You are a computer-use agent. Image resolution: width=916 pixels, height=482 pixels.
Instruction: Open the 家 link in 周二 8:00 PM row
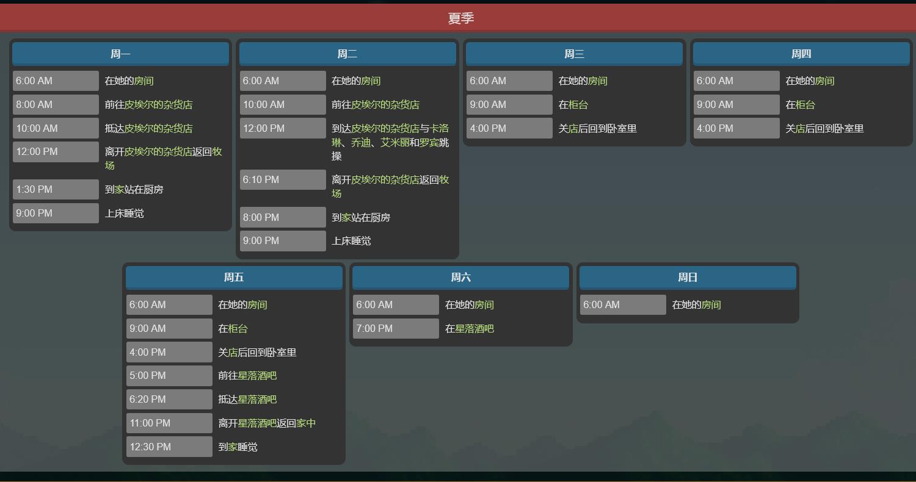[x=346, y=217]
